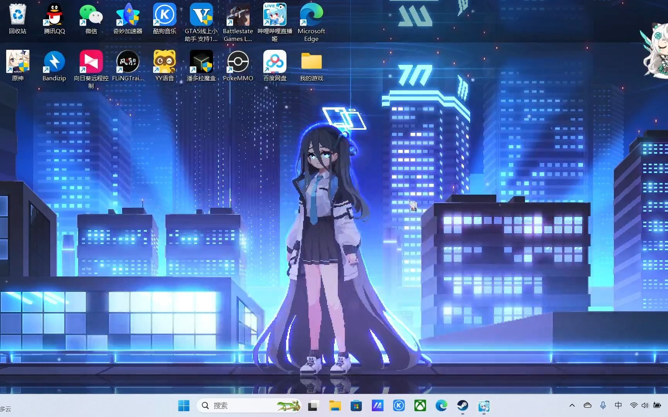Image resolution: width=668 pixels, height=417 pixels.
Task: Switch to bilibili live app in taskbar
Action: click(484, 405)
